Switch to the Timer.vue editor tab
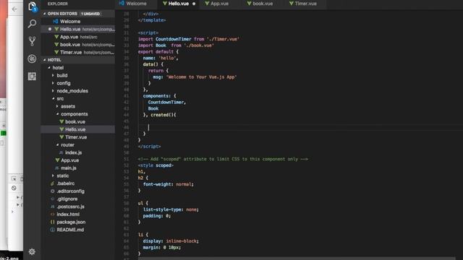The height and width of the screenshot is (260, 463). [x=305, y=4]
